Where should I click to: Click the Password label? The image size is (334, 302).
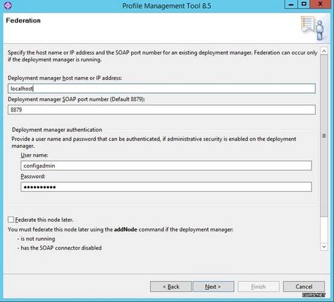(x=33, y=176)
